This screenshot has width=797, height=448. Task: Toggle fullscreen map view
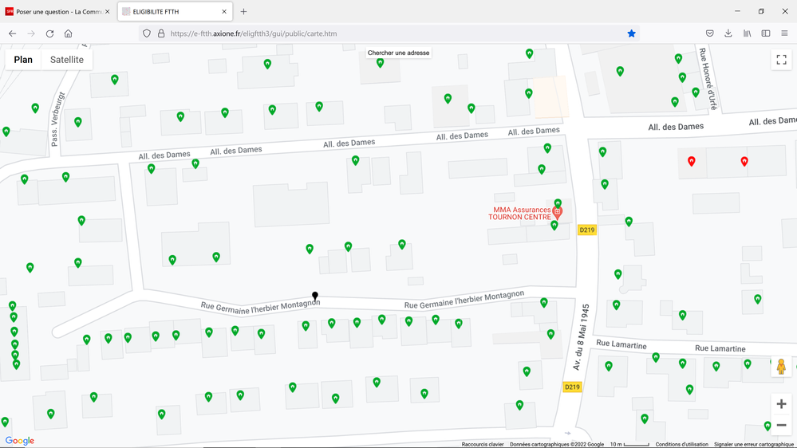point(781,61)
